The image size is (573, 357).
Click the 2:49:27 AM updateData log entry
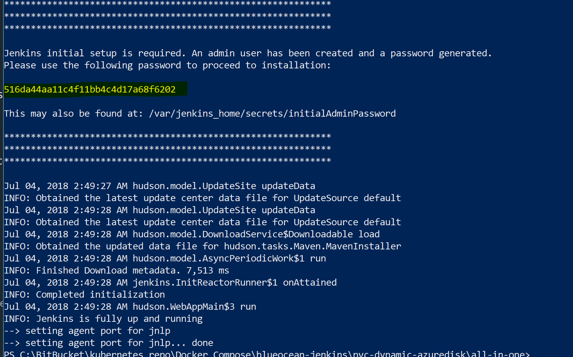pyautogui.click(x=159, y=186)
